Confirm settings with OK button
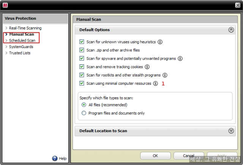The width and height of the screenshot is (243, 165). pyautogui.click(x=155, y=156)
